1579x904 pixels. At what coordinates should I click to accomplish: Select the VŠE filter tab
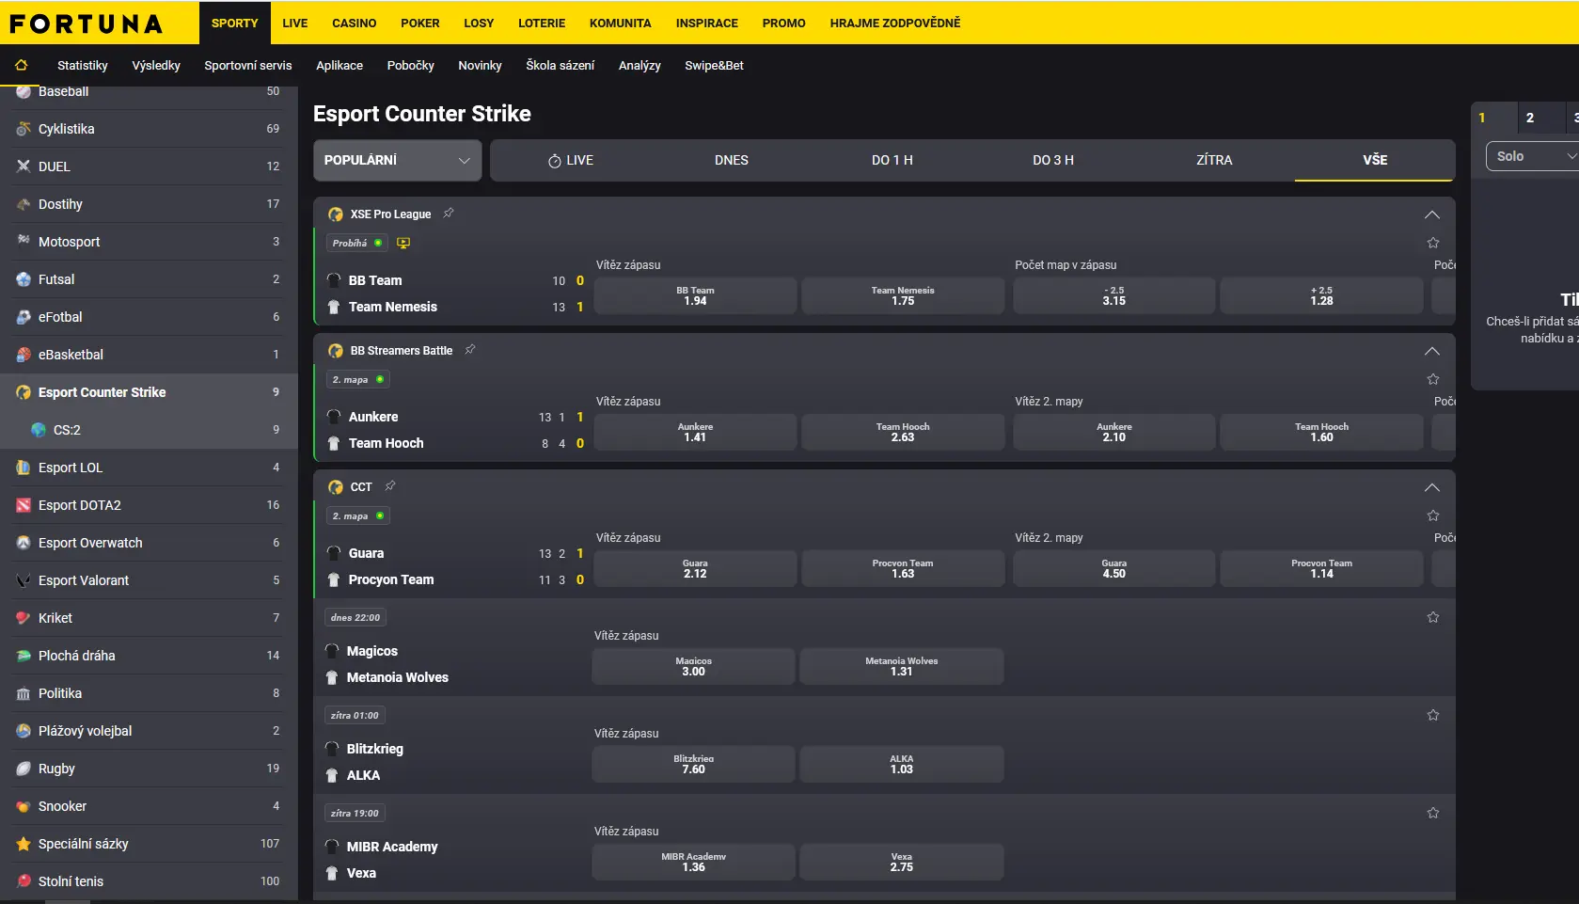pos(1375,160)
